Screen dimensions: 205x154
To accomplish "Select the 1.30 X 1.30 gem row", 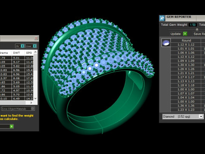I will [x=186, y=65].
